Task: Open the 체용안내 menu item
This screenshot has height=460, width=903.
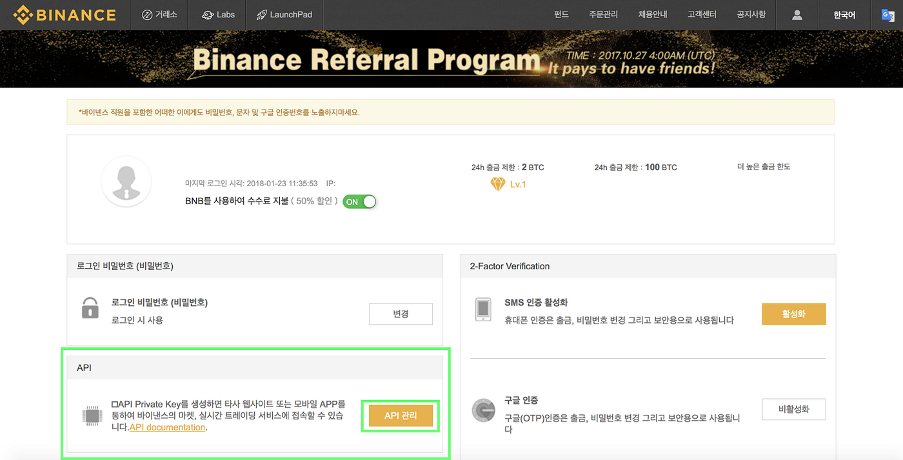Action: click(x=653, y=14)
